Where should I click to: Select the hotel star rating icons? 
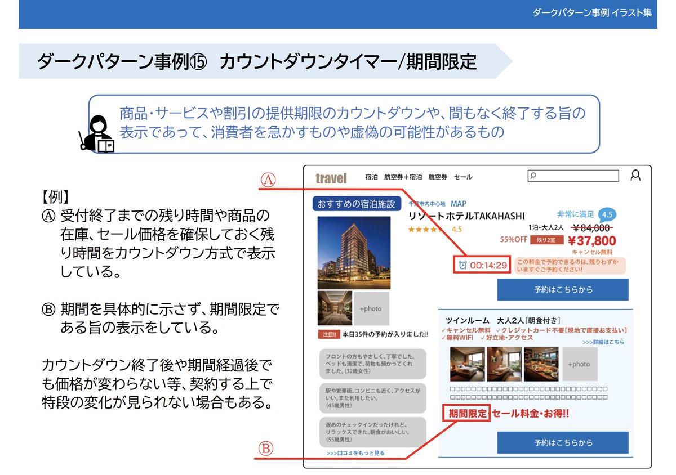(426, 230)
